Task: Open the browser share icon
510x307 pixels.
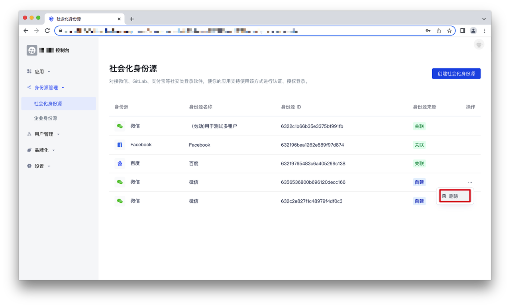Action: [x=439, y=31]
